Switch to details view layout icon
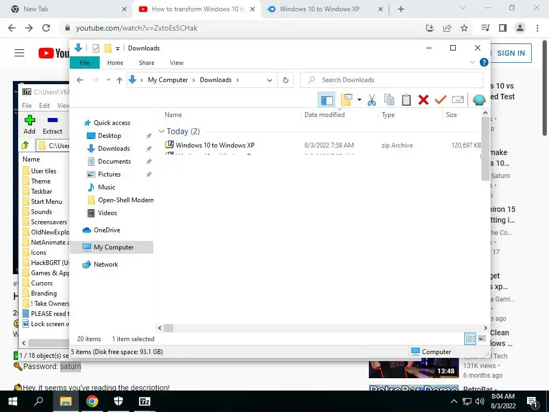This screenshot has width=549, height=412. [x=470, y=339]
